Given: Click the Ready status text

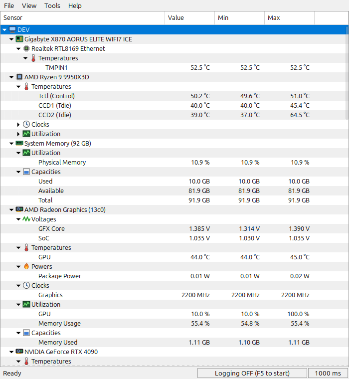Looking at the screenshot, I should pyautogui.click(x=12, y=373).
